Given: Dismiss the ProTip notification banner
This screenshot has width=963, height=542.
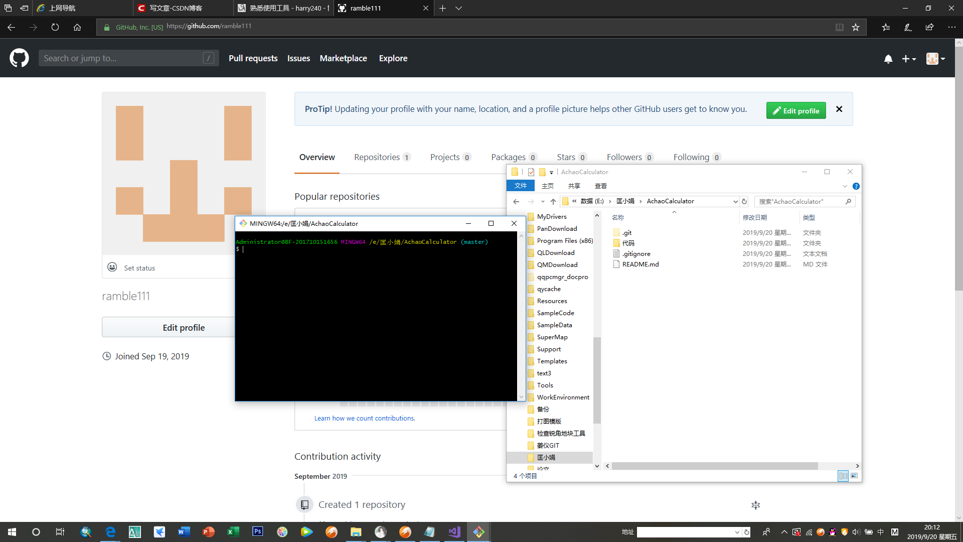Looking at the screenshot, I should click(839, 108).
